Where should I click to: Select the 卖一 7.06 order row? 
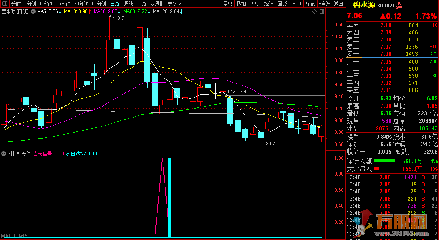click(392, 54)
